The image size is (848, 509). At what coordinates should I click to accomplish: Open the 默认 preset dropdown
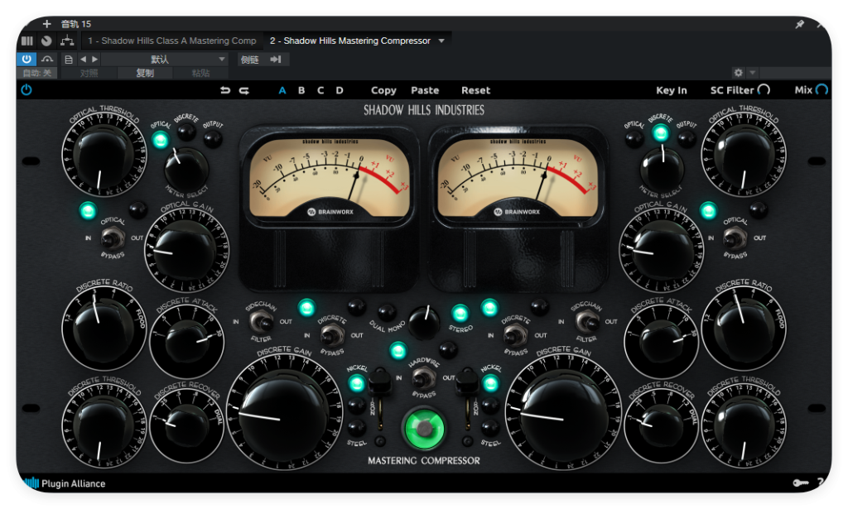pos(165,60)
